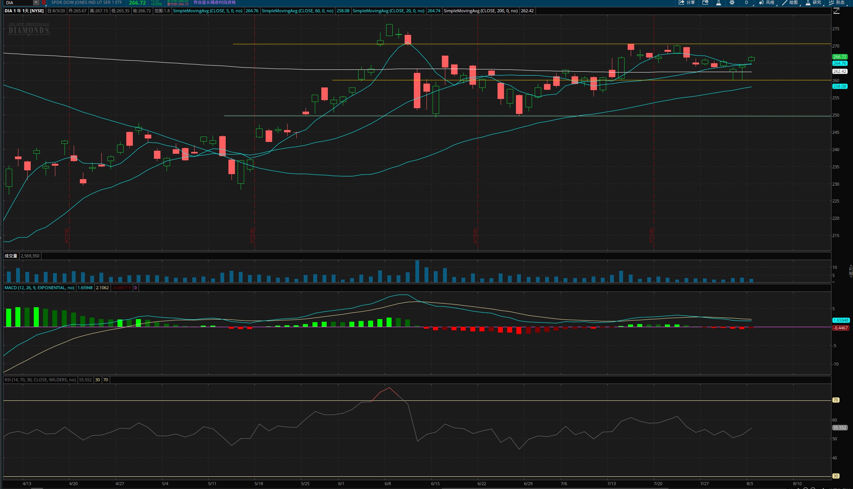Click the SimpleMovingAvg (CLOSE, 200, 0, no) label
This screenshot has width=853, height=489.
pos(481,11)
